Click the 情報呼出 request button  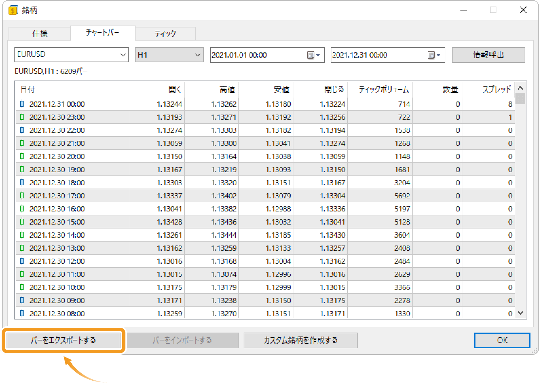click(488, 55)
